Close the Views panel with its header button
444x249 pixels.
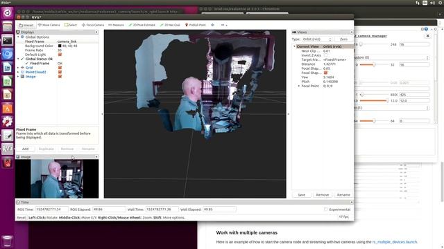click(352, 33)
